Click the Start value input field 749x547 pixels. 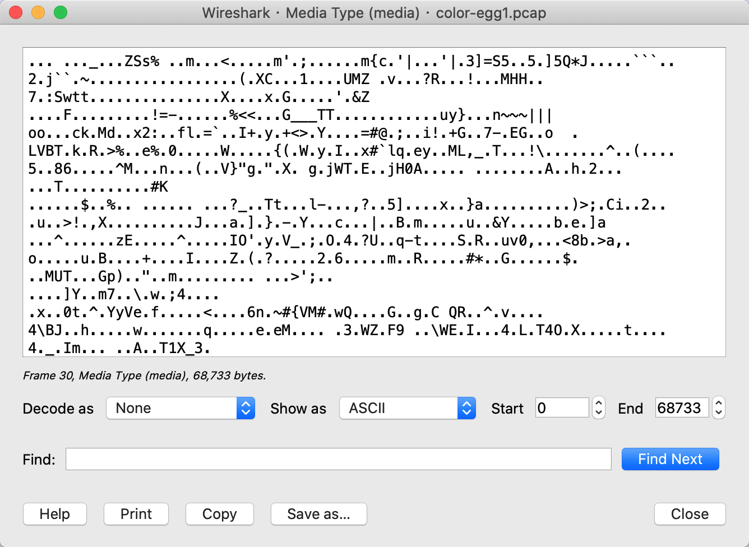(562, 408)
